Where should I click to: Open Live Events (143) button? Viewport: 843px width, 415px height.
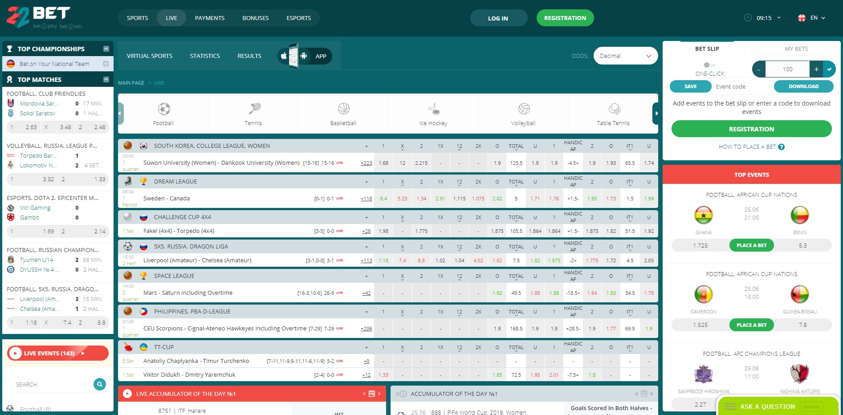58,353
